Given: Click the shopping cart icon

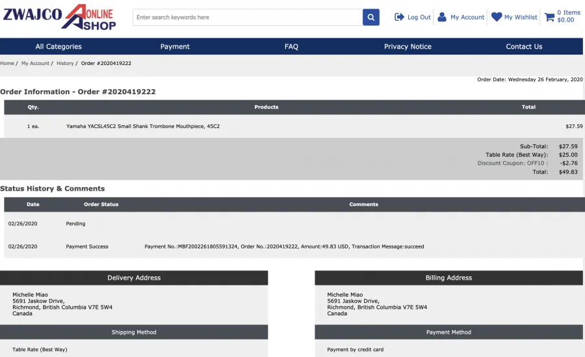Looking at the screenshot, I should tap(549, 17).
